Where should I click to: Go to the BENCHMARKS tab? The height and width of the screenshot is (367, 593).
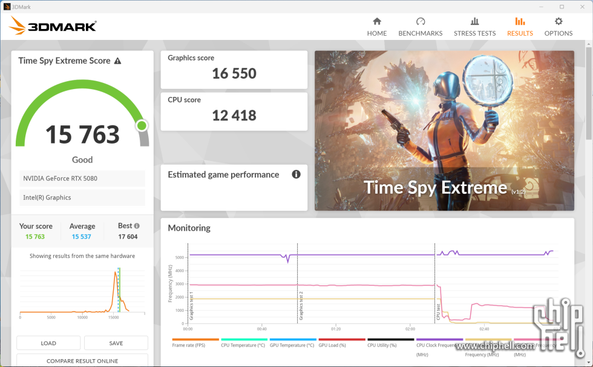pos(420,27)
